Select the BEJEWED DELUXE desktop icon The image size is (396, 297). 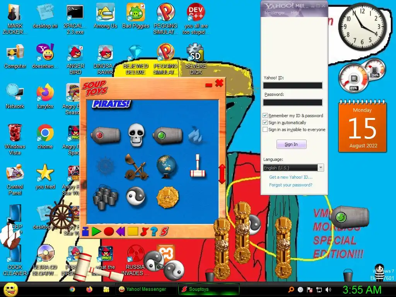click(x=136, y=59)
